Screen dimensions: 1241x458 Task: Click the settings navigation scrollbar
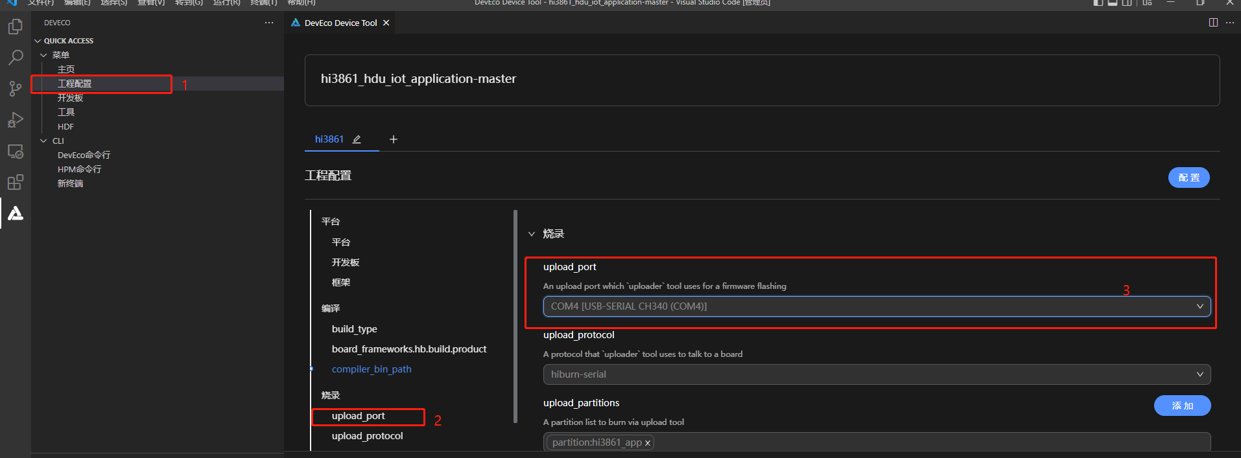[515, 316]
